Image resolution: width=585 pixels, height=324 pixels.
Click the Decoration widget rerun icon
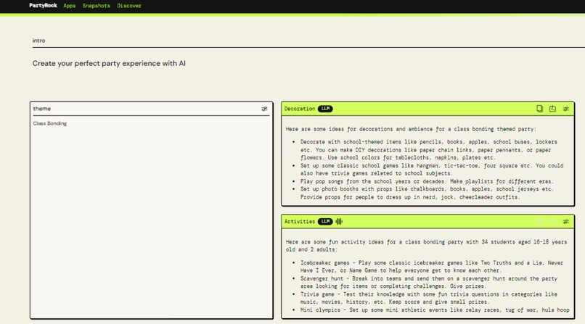552,109
